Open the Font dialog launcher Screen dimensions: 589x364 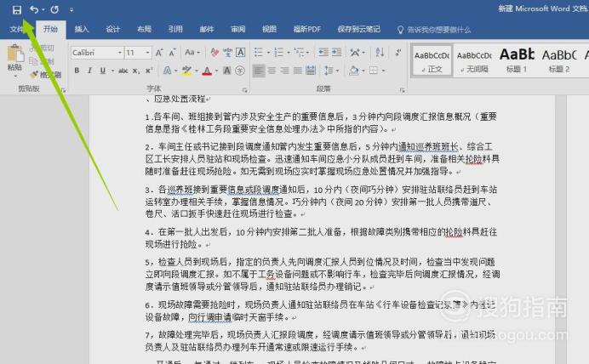244,90
